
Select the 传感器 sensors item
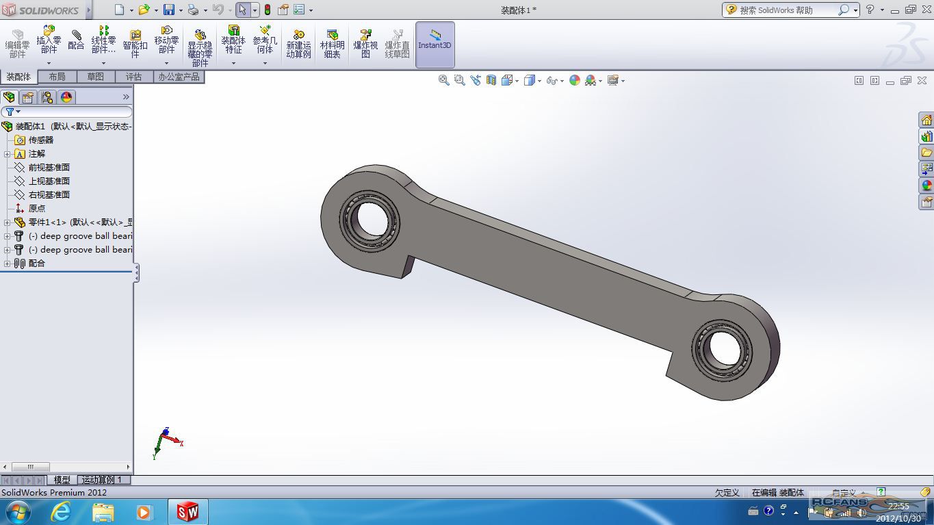[41, 140]
